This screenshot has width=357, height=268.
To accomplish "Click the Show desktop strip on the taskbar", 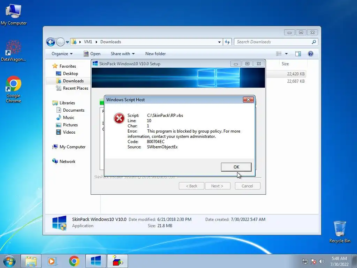I will click(x=355, y=261).
